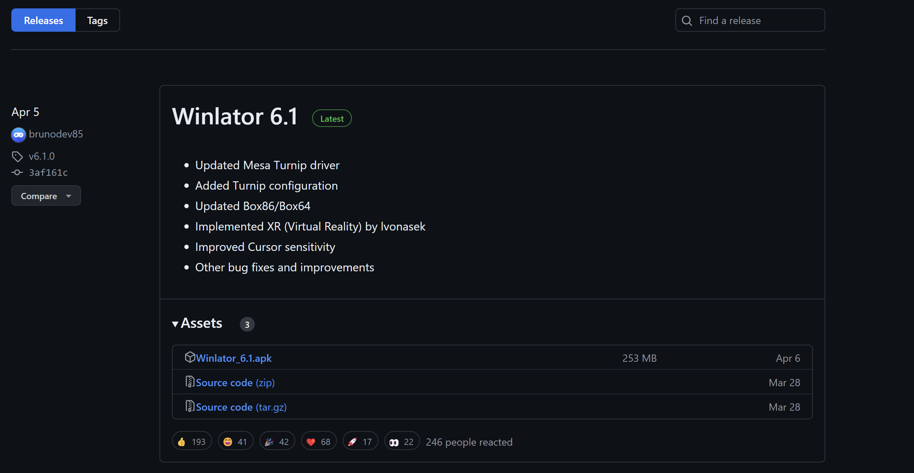Viewport: 914px width, 473px height.
Task: Click 'Updated Box86/Box64' bullet
Action: (x=253, y=206)
